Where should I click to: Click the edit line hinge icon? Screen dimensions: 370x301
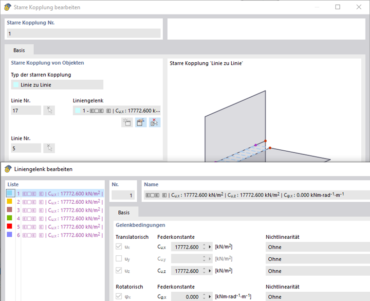point(141,123)
